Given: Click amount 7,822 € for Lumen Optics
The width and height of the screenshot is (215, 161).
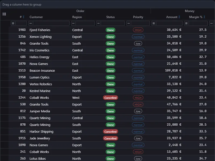Looking at the screenshot, I should 175,77.
